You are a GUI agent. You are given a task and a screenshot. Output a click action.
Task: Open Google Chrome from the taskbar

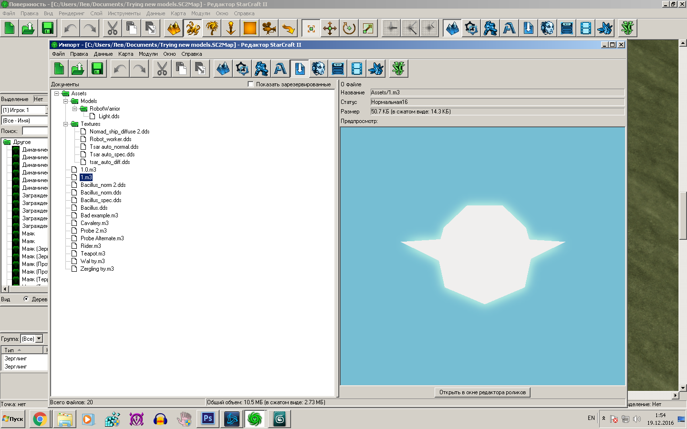point(40,419)
